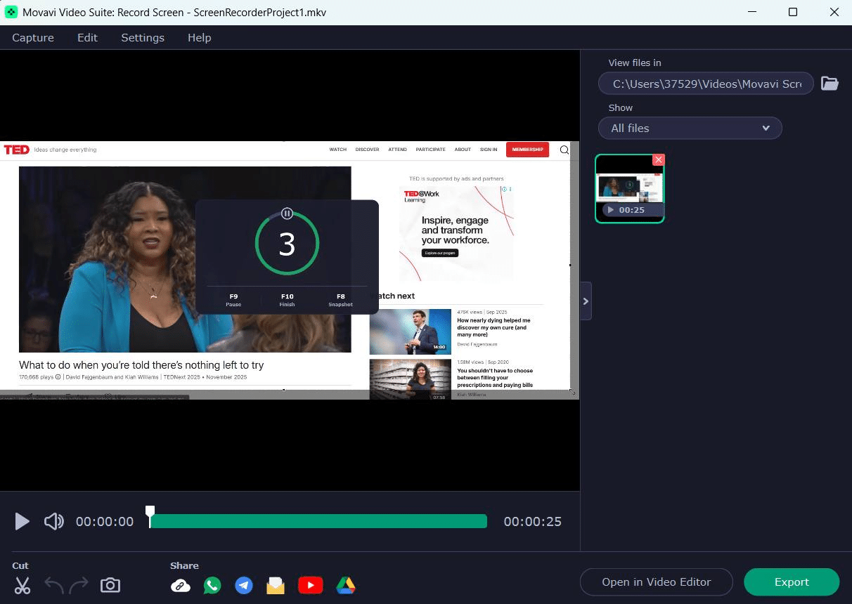Share recording by email envelope icon
This screenshot has height=604, width=852.
276,585
